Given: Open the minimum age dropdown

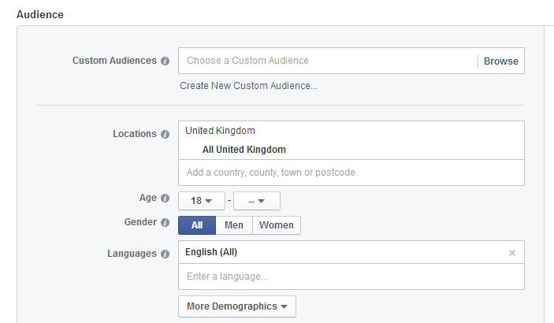Looking at the screenshot, I should pos(202,201).
